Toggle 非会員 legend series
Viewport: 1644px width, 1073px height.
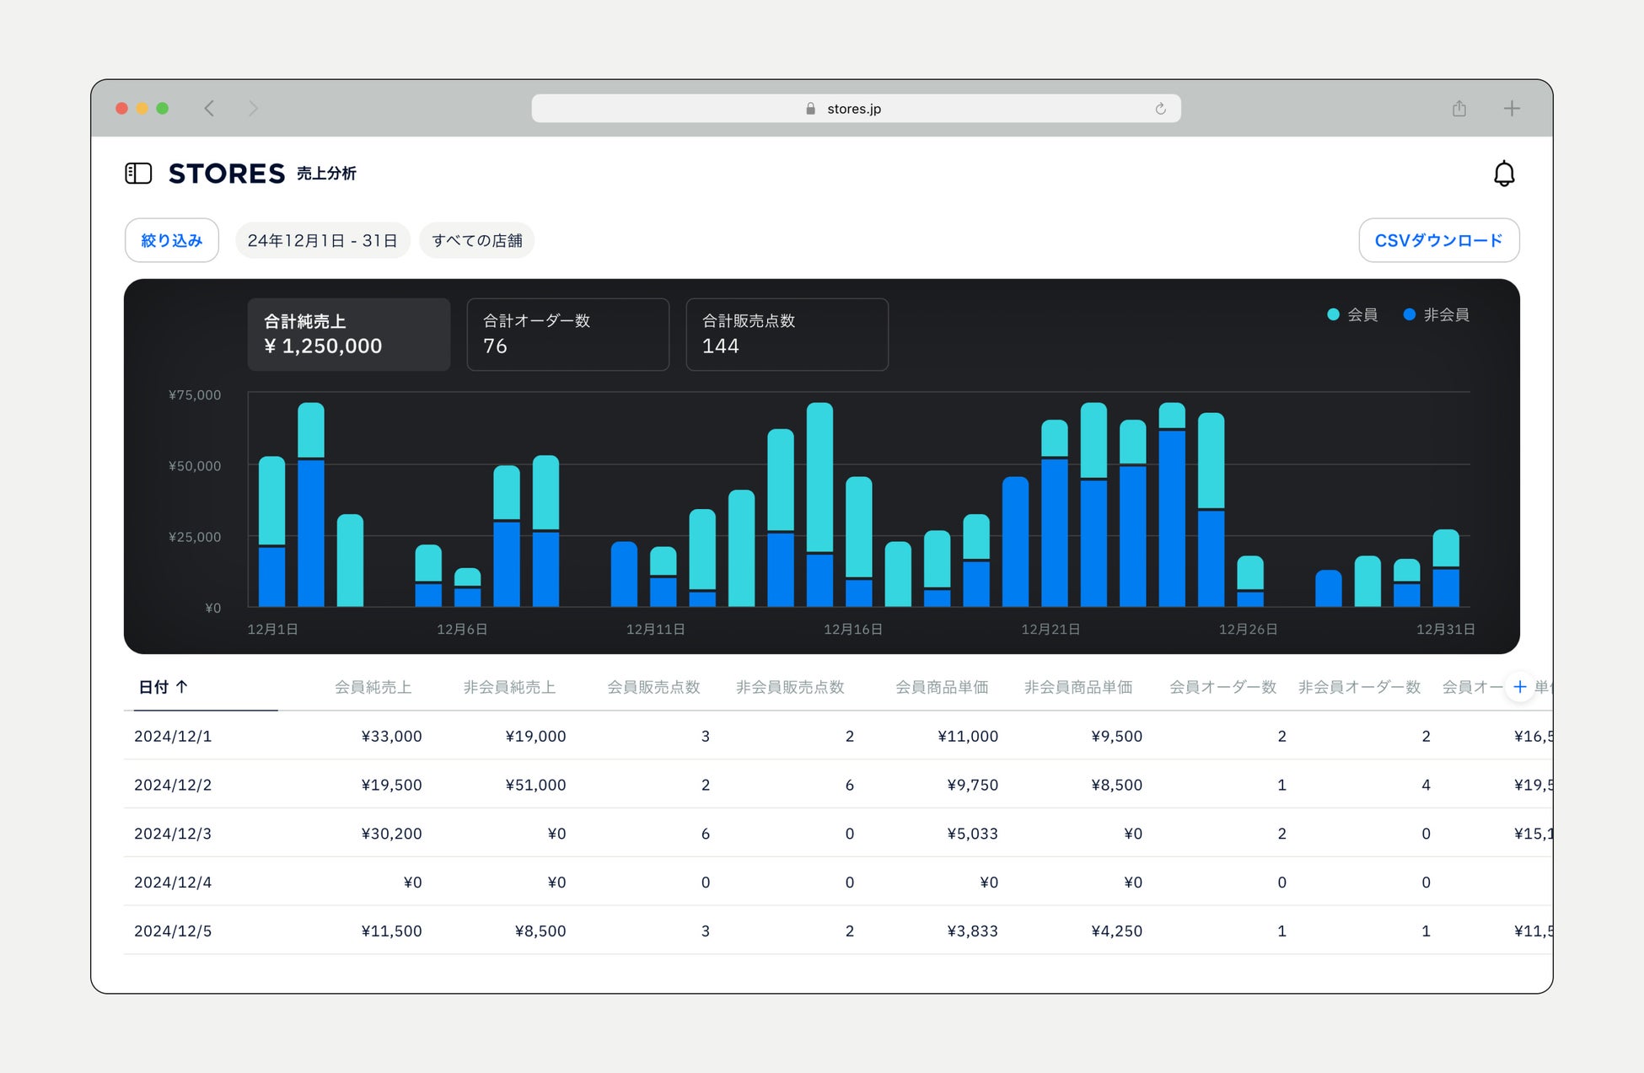point(1436,314)
